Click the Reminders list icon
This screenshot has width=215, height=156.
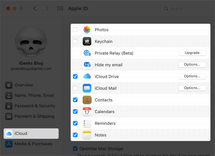[x=87, y=123]
